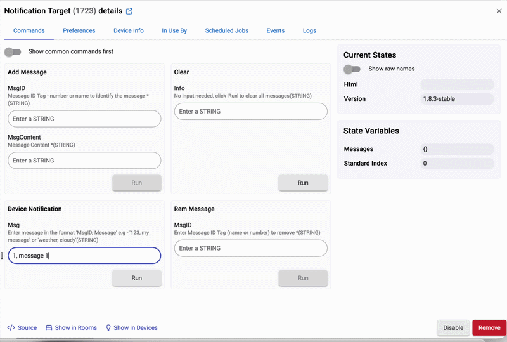Go to the In Use By tab

pos(174,30)
